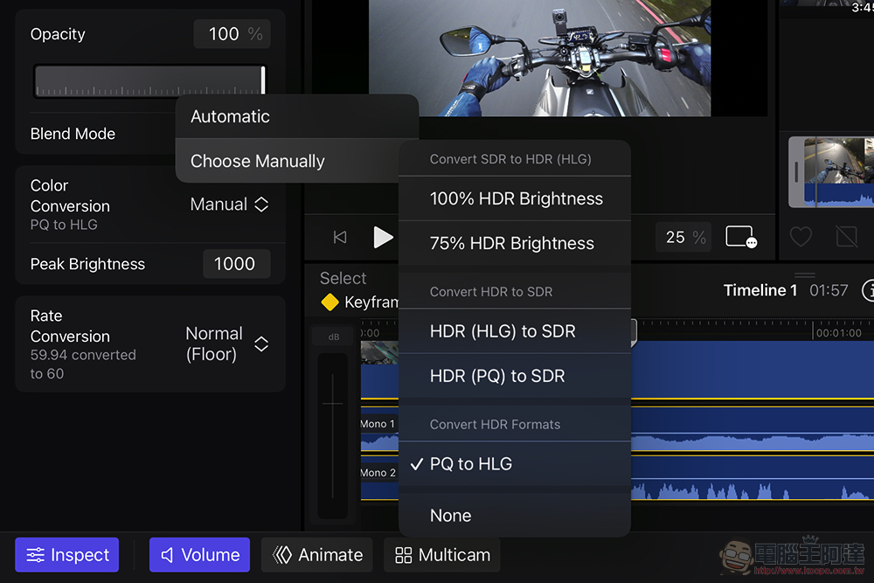874x583 pixels.
Task: Choose None for color conversion
Action: click(515, 516)
